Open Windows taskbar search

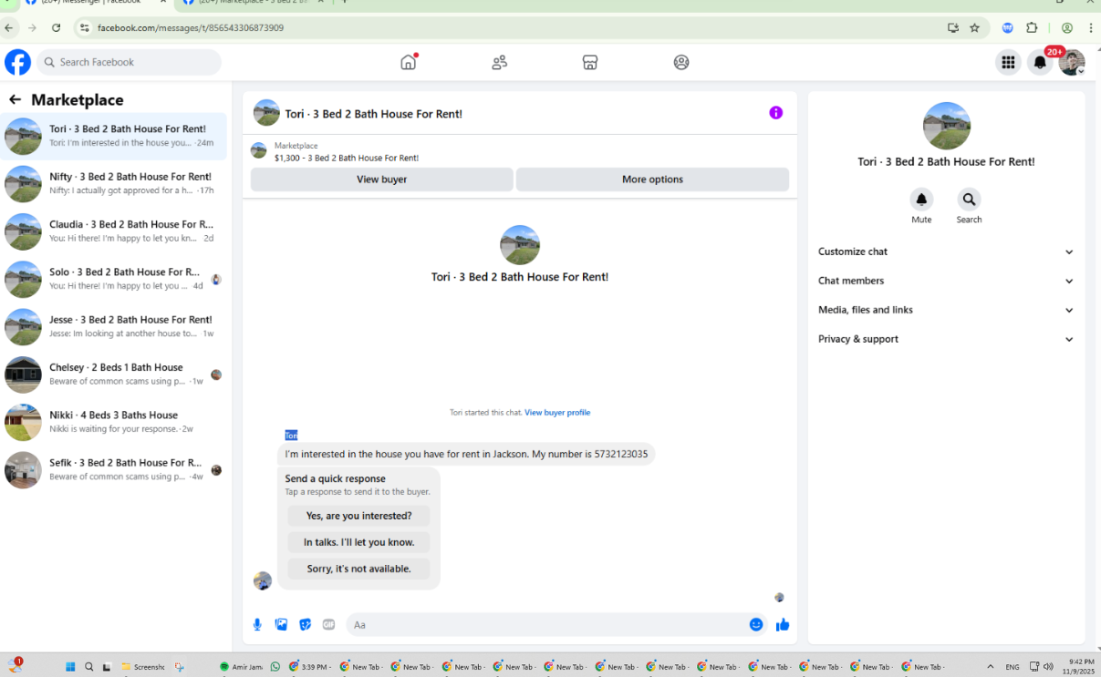88,667
